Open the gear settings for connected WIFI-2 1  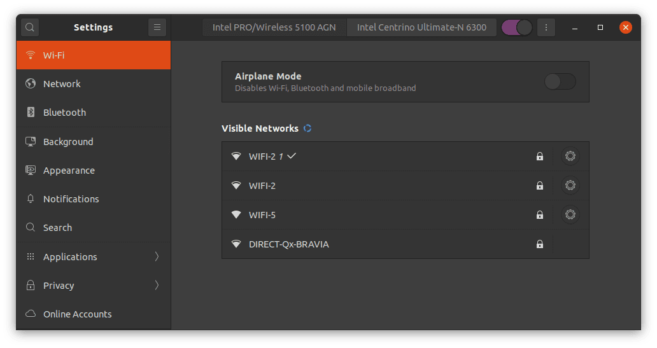570,157
